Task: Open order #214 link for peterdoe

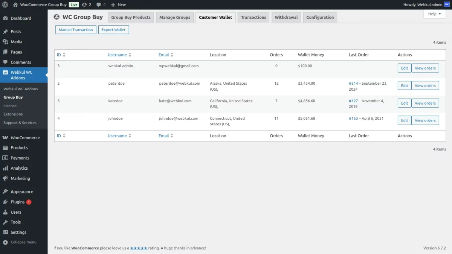Action: [x=353, y=84]
